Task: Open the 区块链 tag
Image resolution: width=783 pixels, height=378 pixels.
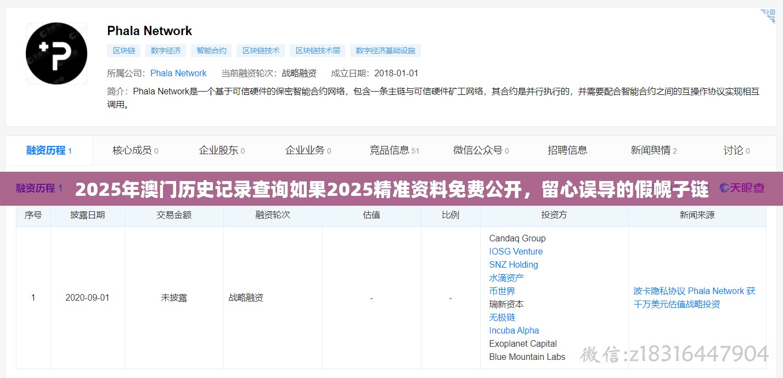Action: (124, 50)
